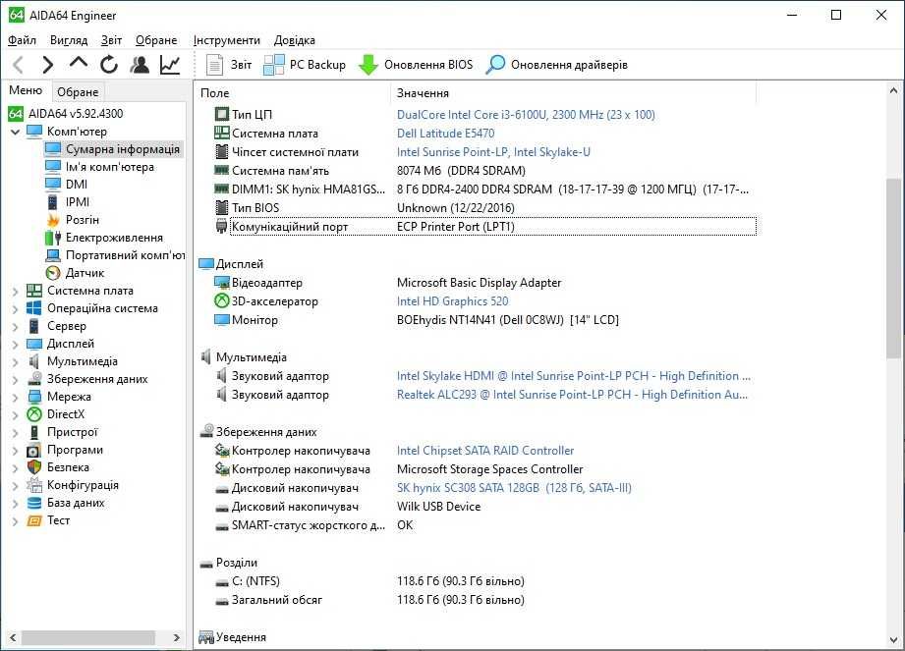905x651 pixels.
Task: Open the user profile toolbar icon
Action: [140, 65]
